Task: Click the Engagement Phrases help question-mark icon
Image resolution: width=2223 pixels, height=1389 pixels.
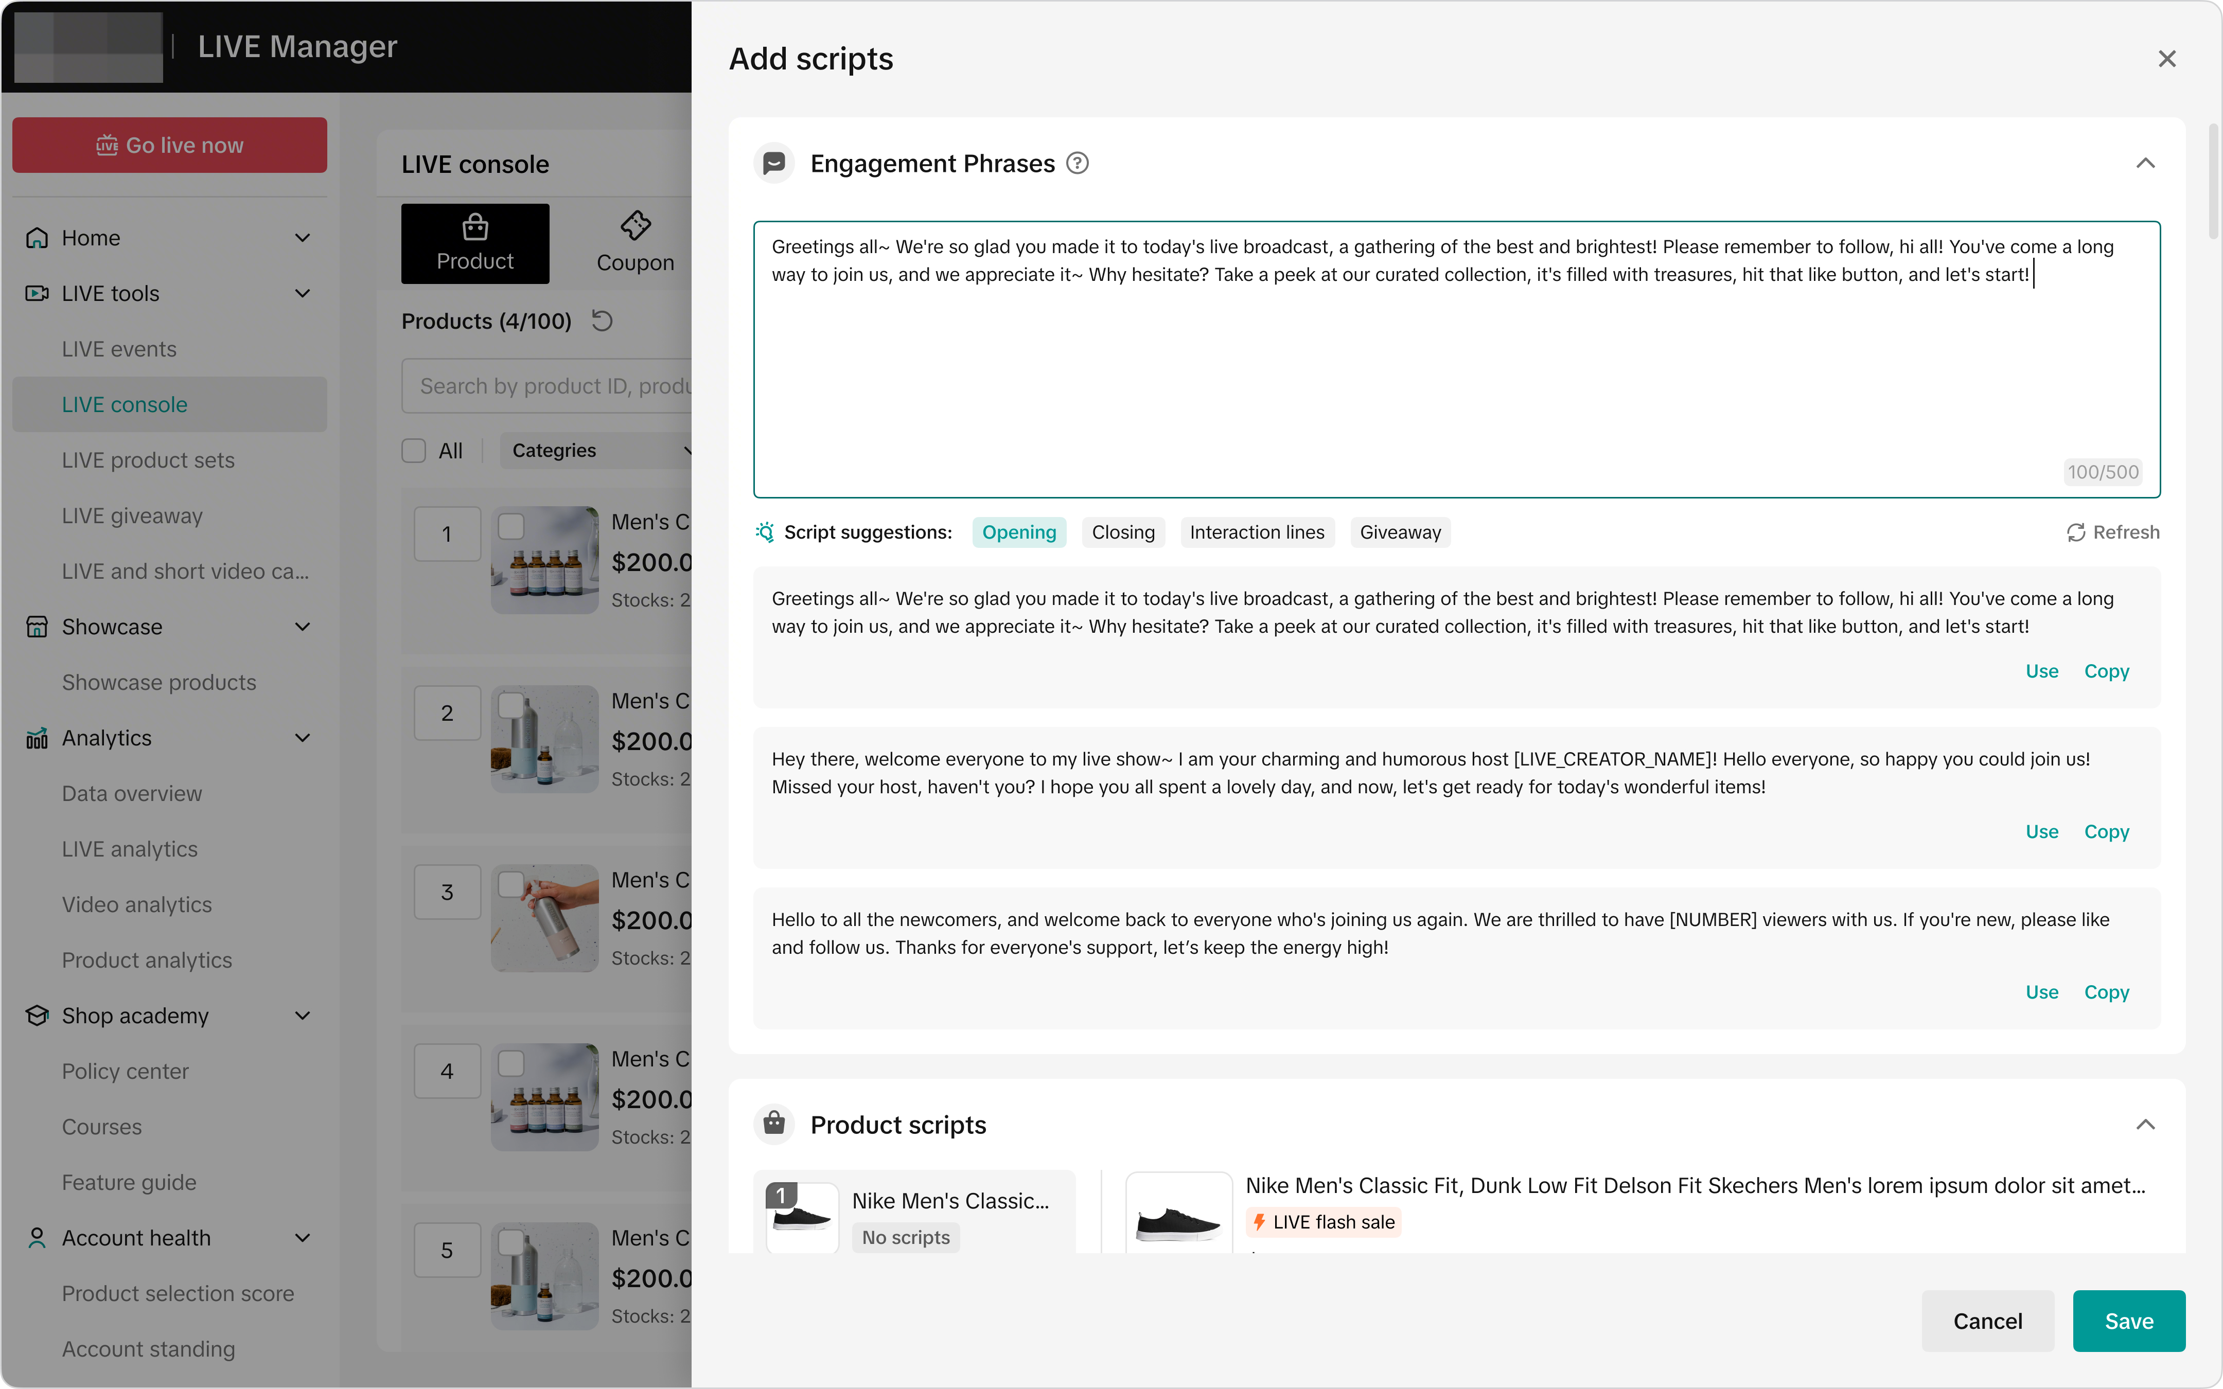Action: click(x=1078, y=164)
